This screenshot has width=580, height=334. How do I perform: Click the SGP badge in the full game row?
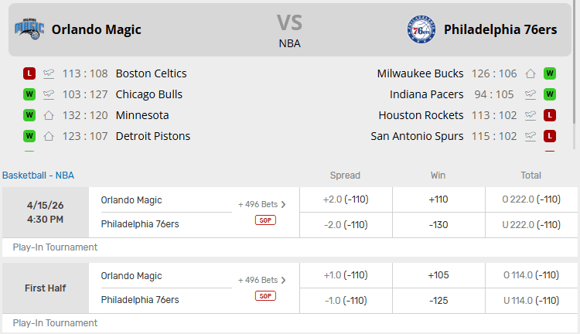(x=265, y=220)
